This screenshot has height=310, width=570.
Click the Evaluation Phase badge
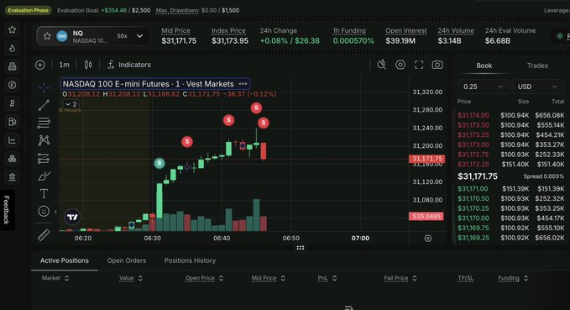[x=28, y=10]
